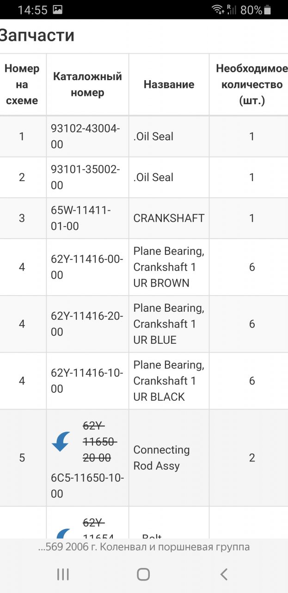Tap the Connecting Rod Assy name

tap(161, 458)
